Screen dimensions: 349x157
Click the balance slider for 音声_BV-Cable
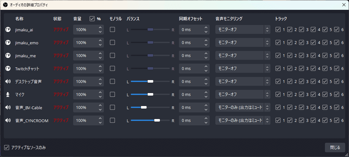pyautogui.click(x=150, y=107)
